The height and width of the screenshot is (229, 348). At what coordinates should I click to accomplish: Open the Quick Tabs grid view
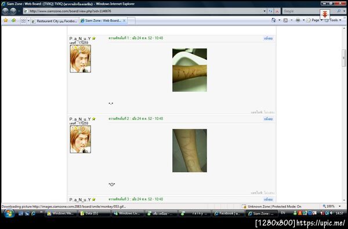pyautogui.click(x=23, y=21)
